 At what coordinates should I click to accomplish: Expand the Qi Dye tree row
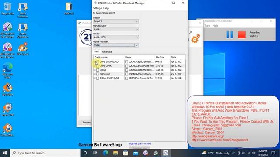point(94,70)
